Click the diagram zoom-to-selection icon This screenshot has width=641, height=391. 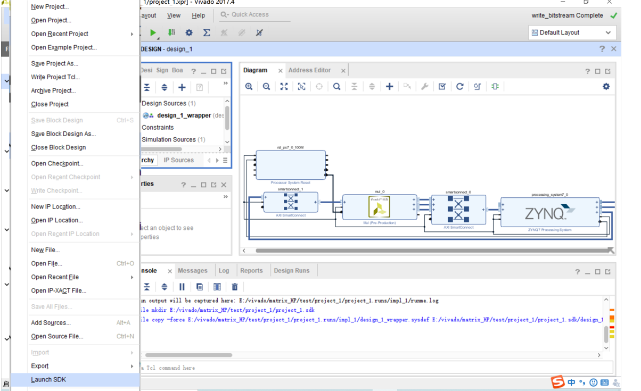pyautogui.click(x=301, y=86)
